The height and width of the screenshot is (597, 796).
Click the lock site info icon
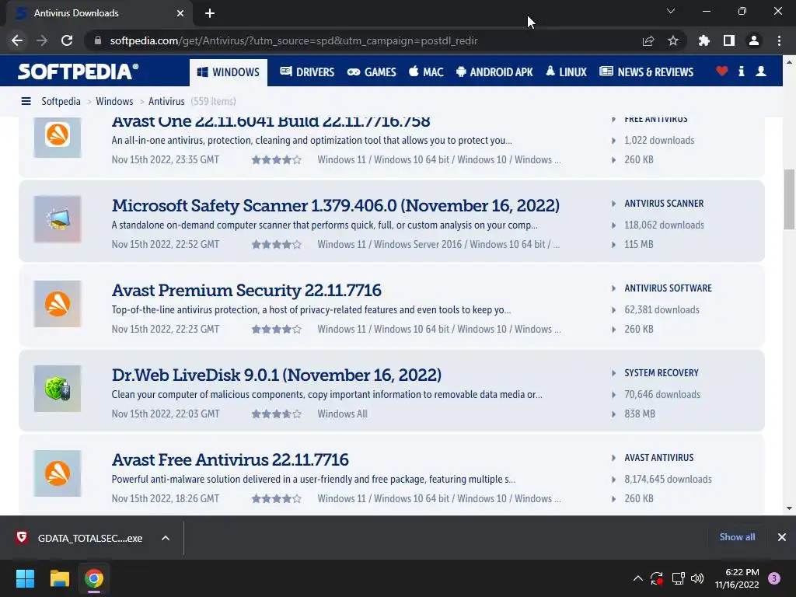(x=98, y=40)
